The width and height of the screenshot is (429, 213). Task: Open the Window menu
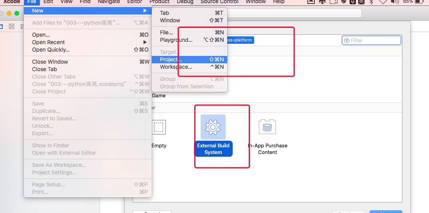(255, 2)
